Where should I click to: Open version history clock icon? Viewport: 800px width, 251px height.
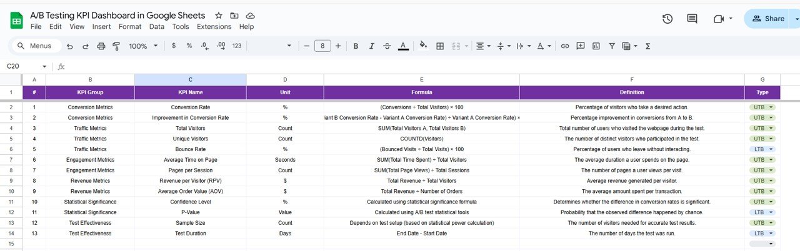tap(667, 19)
